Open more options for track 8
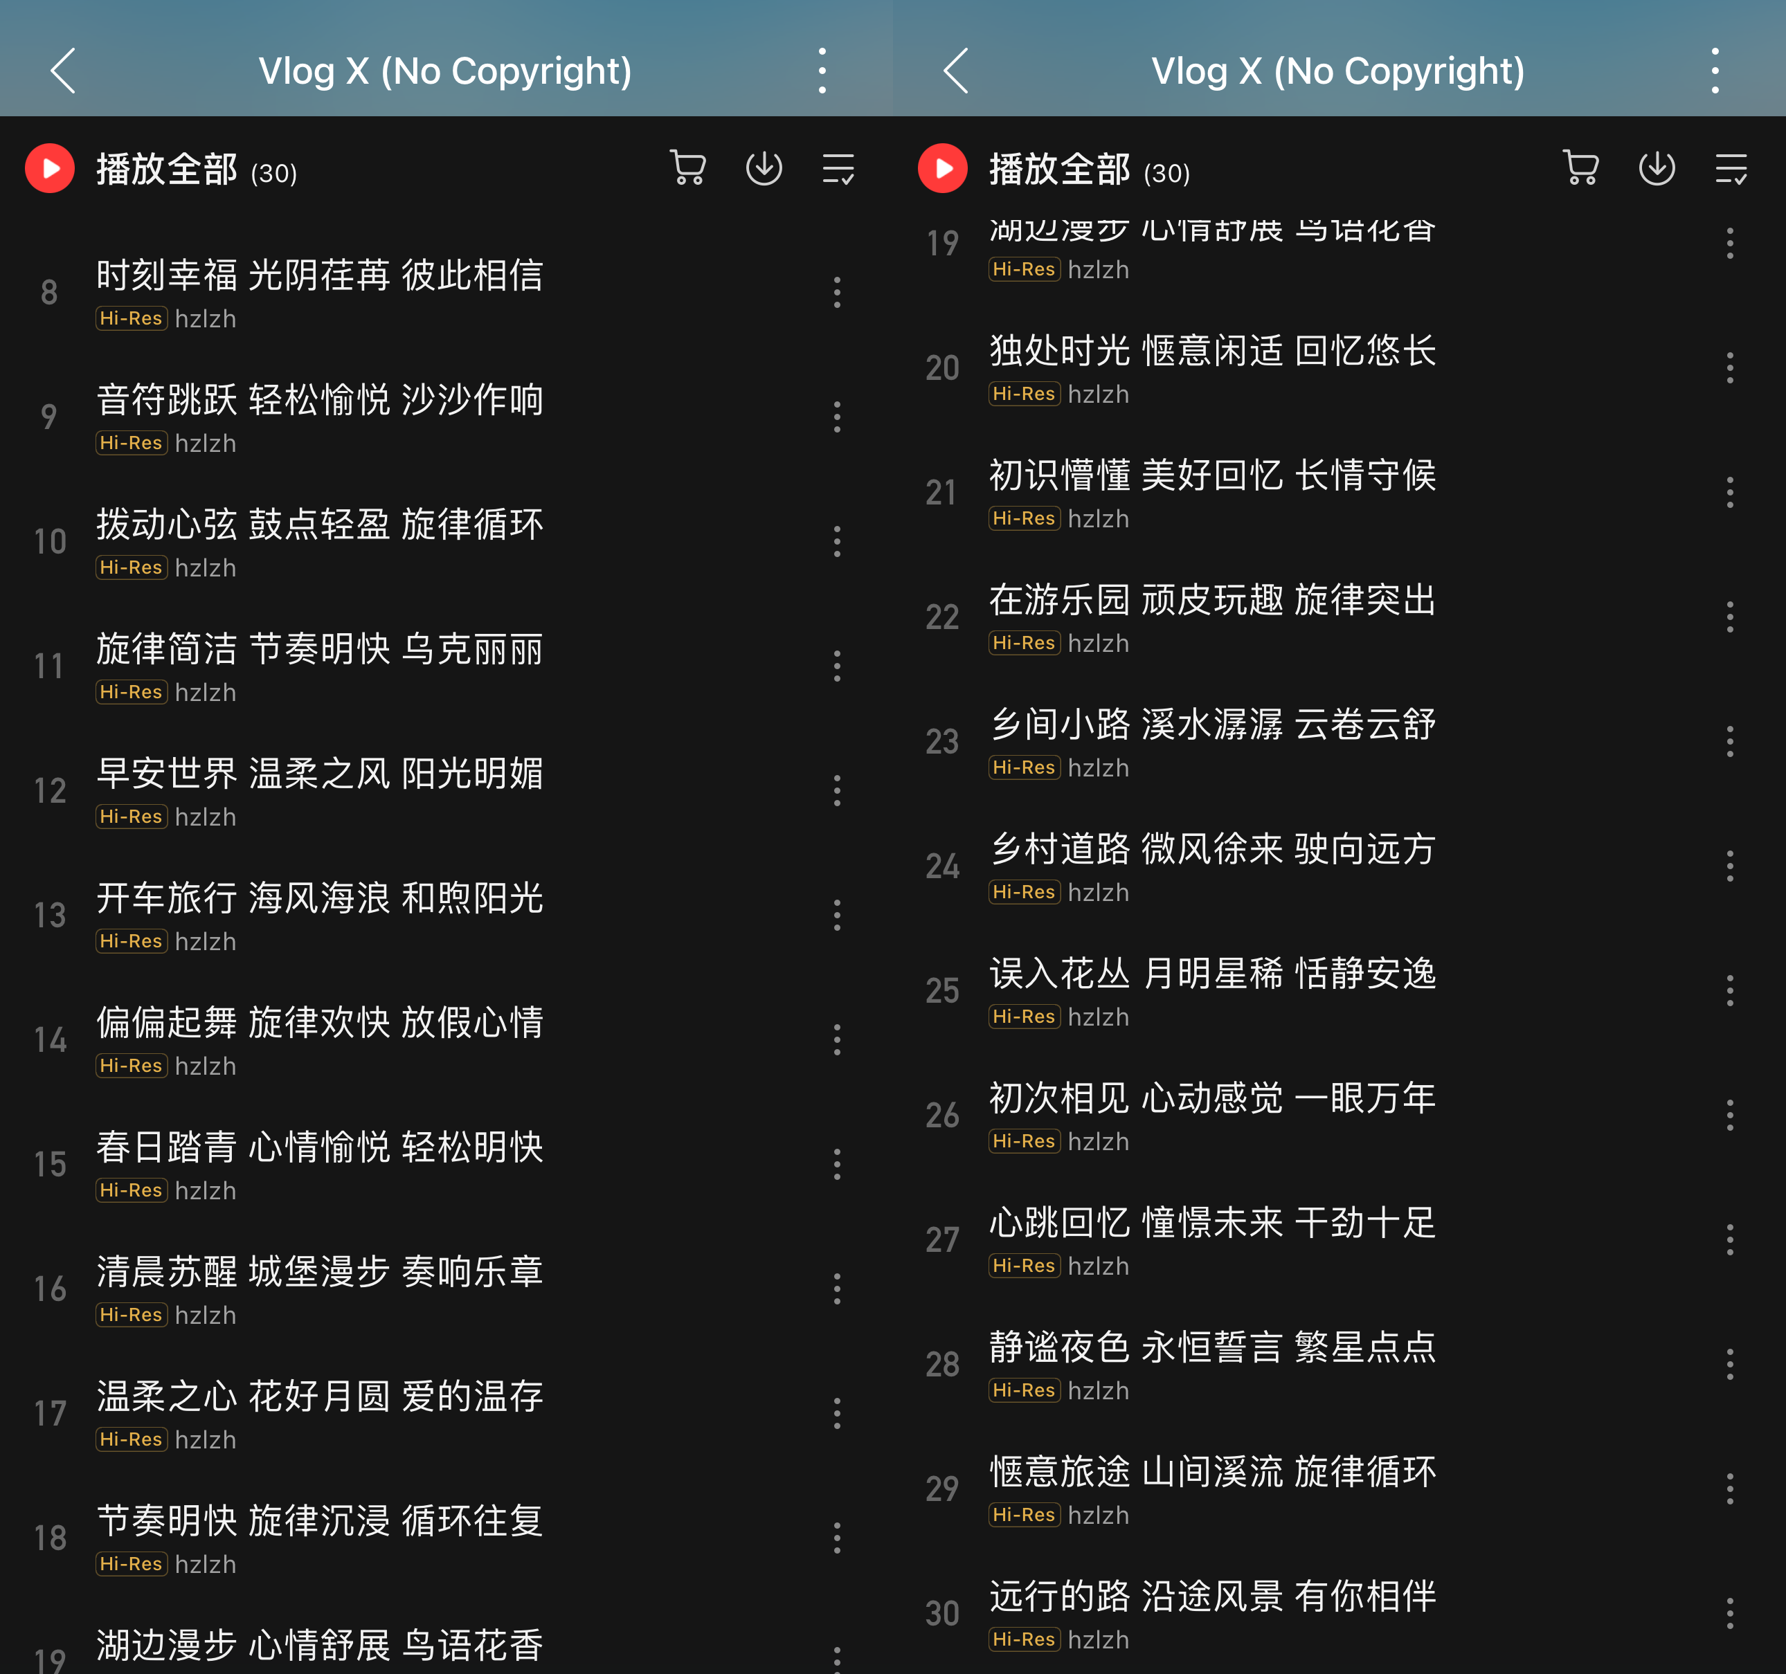The image size is (1786, 1674). click(838, 293)
